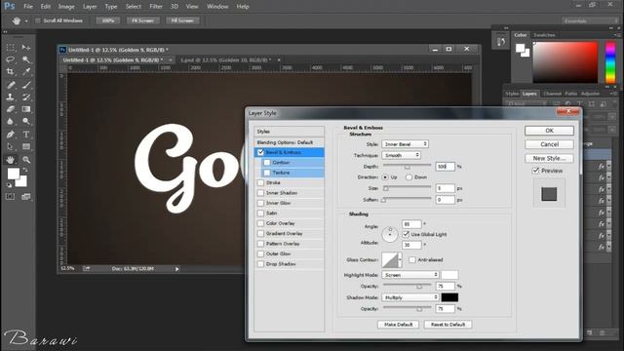Select the Crop tool

pyautogui.click(x=11, y=71)
